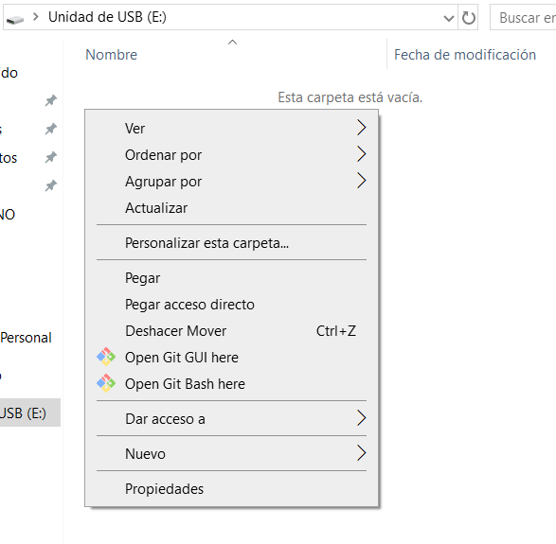The width and height of the screenshot is (556, 544).
Task: Click the Git icon beside Open Git Bash here
Action: (x=106, y=383)
